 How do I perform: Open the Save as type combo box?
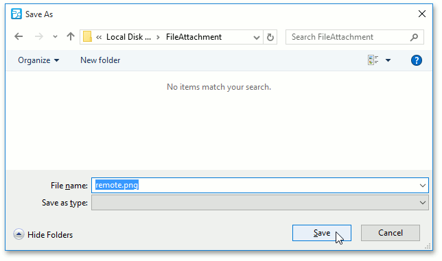click(x=260, y=203)
